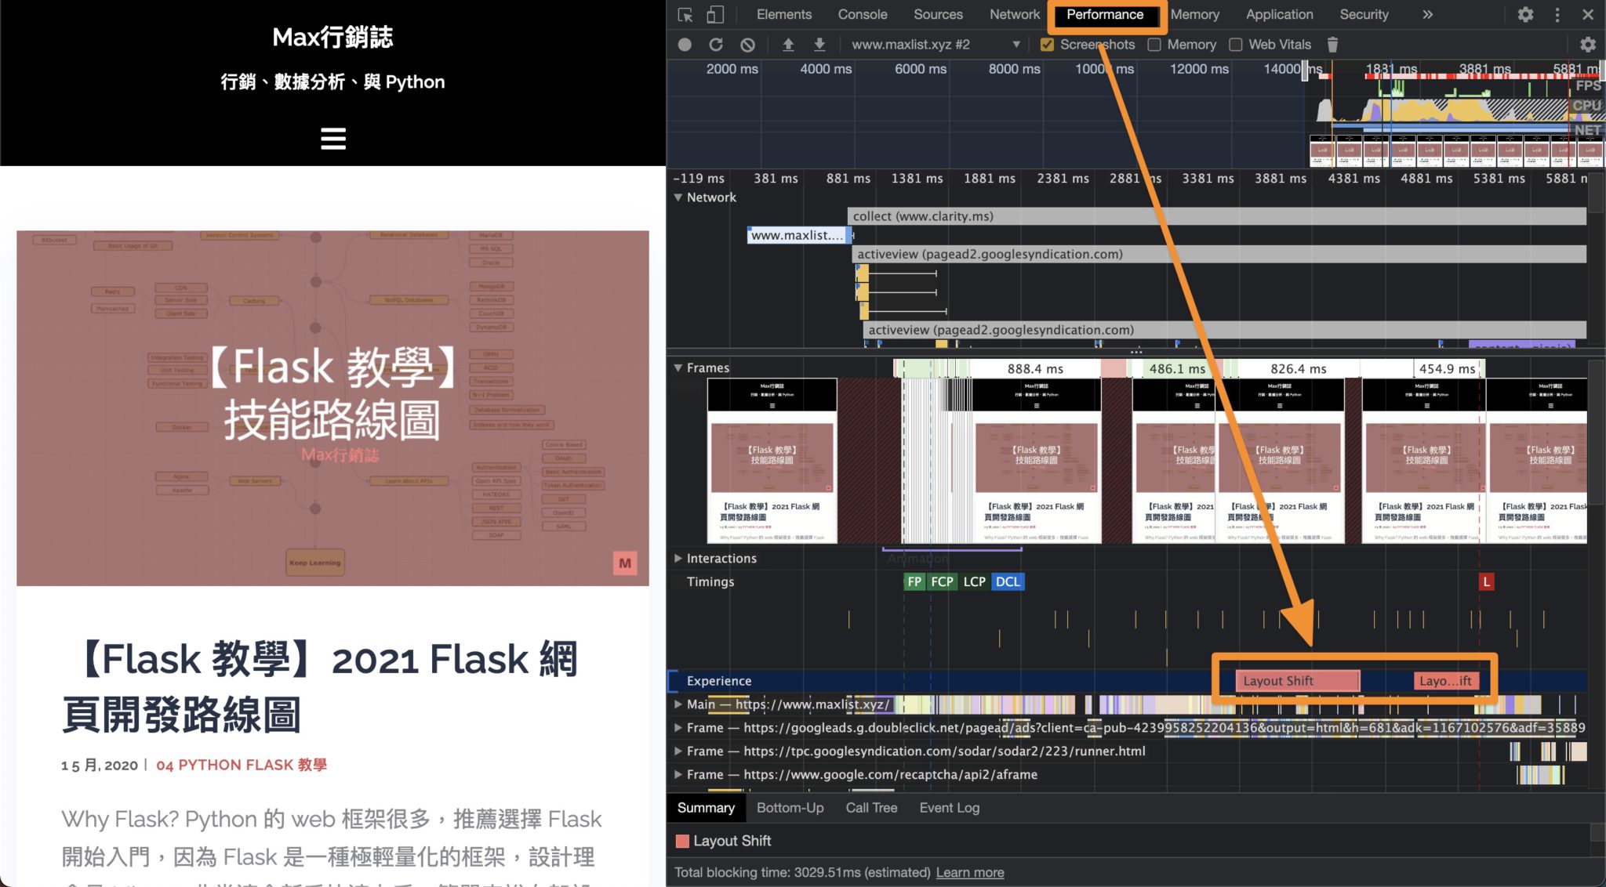
Task: Click the Learn more link
Action: click(970, 872)
